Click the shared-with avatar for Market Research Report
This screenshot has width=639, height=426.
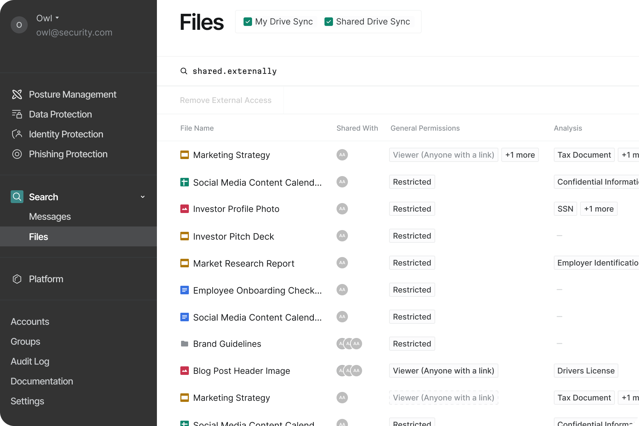pos(342,263)
